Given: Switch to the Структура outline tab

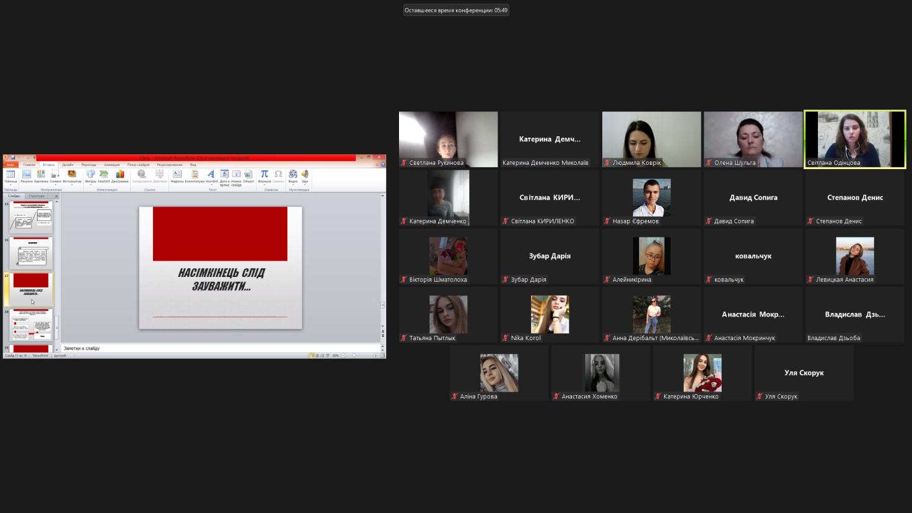Looking at the screenshot, I should [37, 196].
